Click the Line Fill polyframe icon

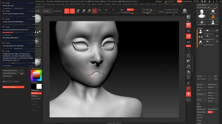click(x=188, y=77)
